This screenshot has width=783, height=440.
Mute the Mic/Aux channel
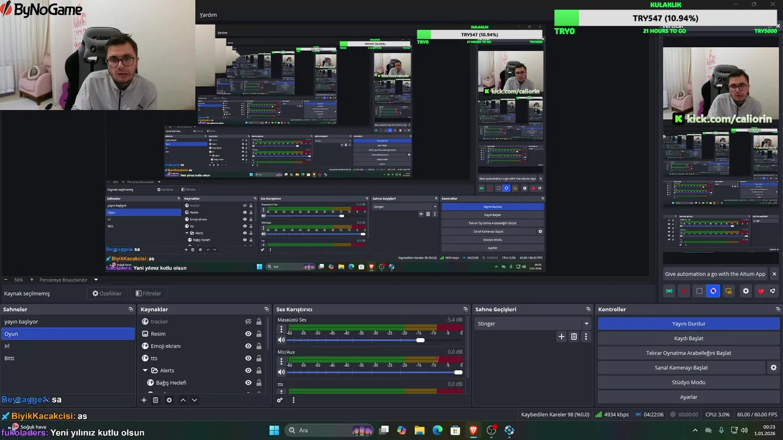click(x=281, y=372)
